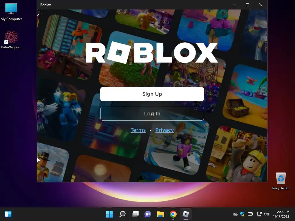Open the clock and date flyout
The height and width of the screenshot is (221, 295).
click(x=281, y=214)
